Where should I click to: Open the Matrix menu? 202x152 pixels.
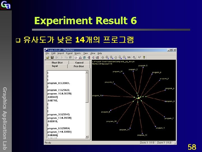(78, 53)
